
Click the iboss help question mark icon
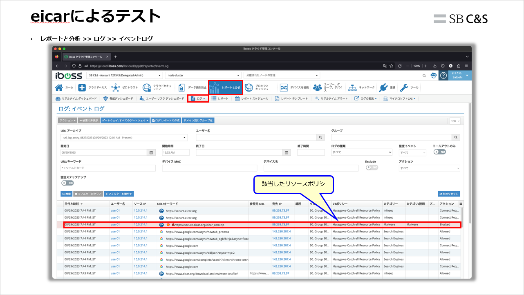tap(443, 75)
